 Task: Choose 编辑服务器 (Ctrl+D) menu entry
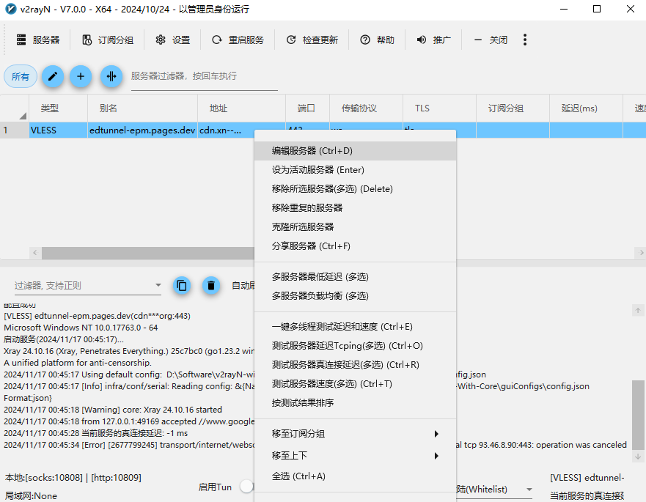[355, 151]
